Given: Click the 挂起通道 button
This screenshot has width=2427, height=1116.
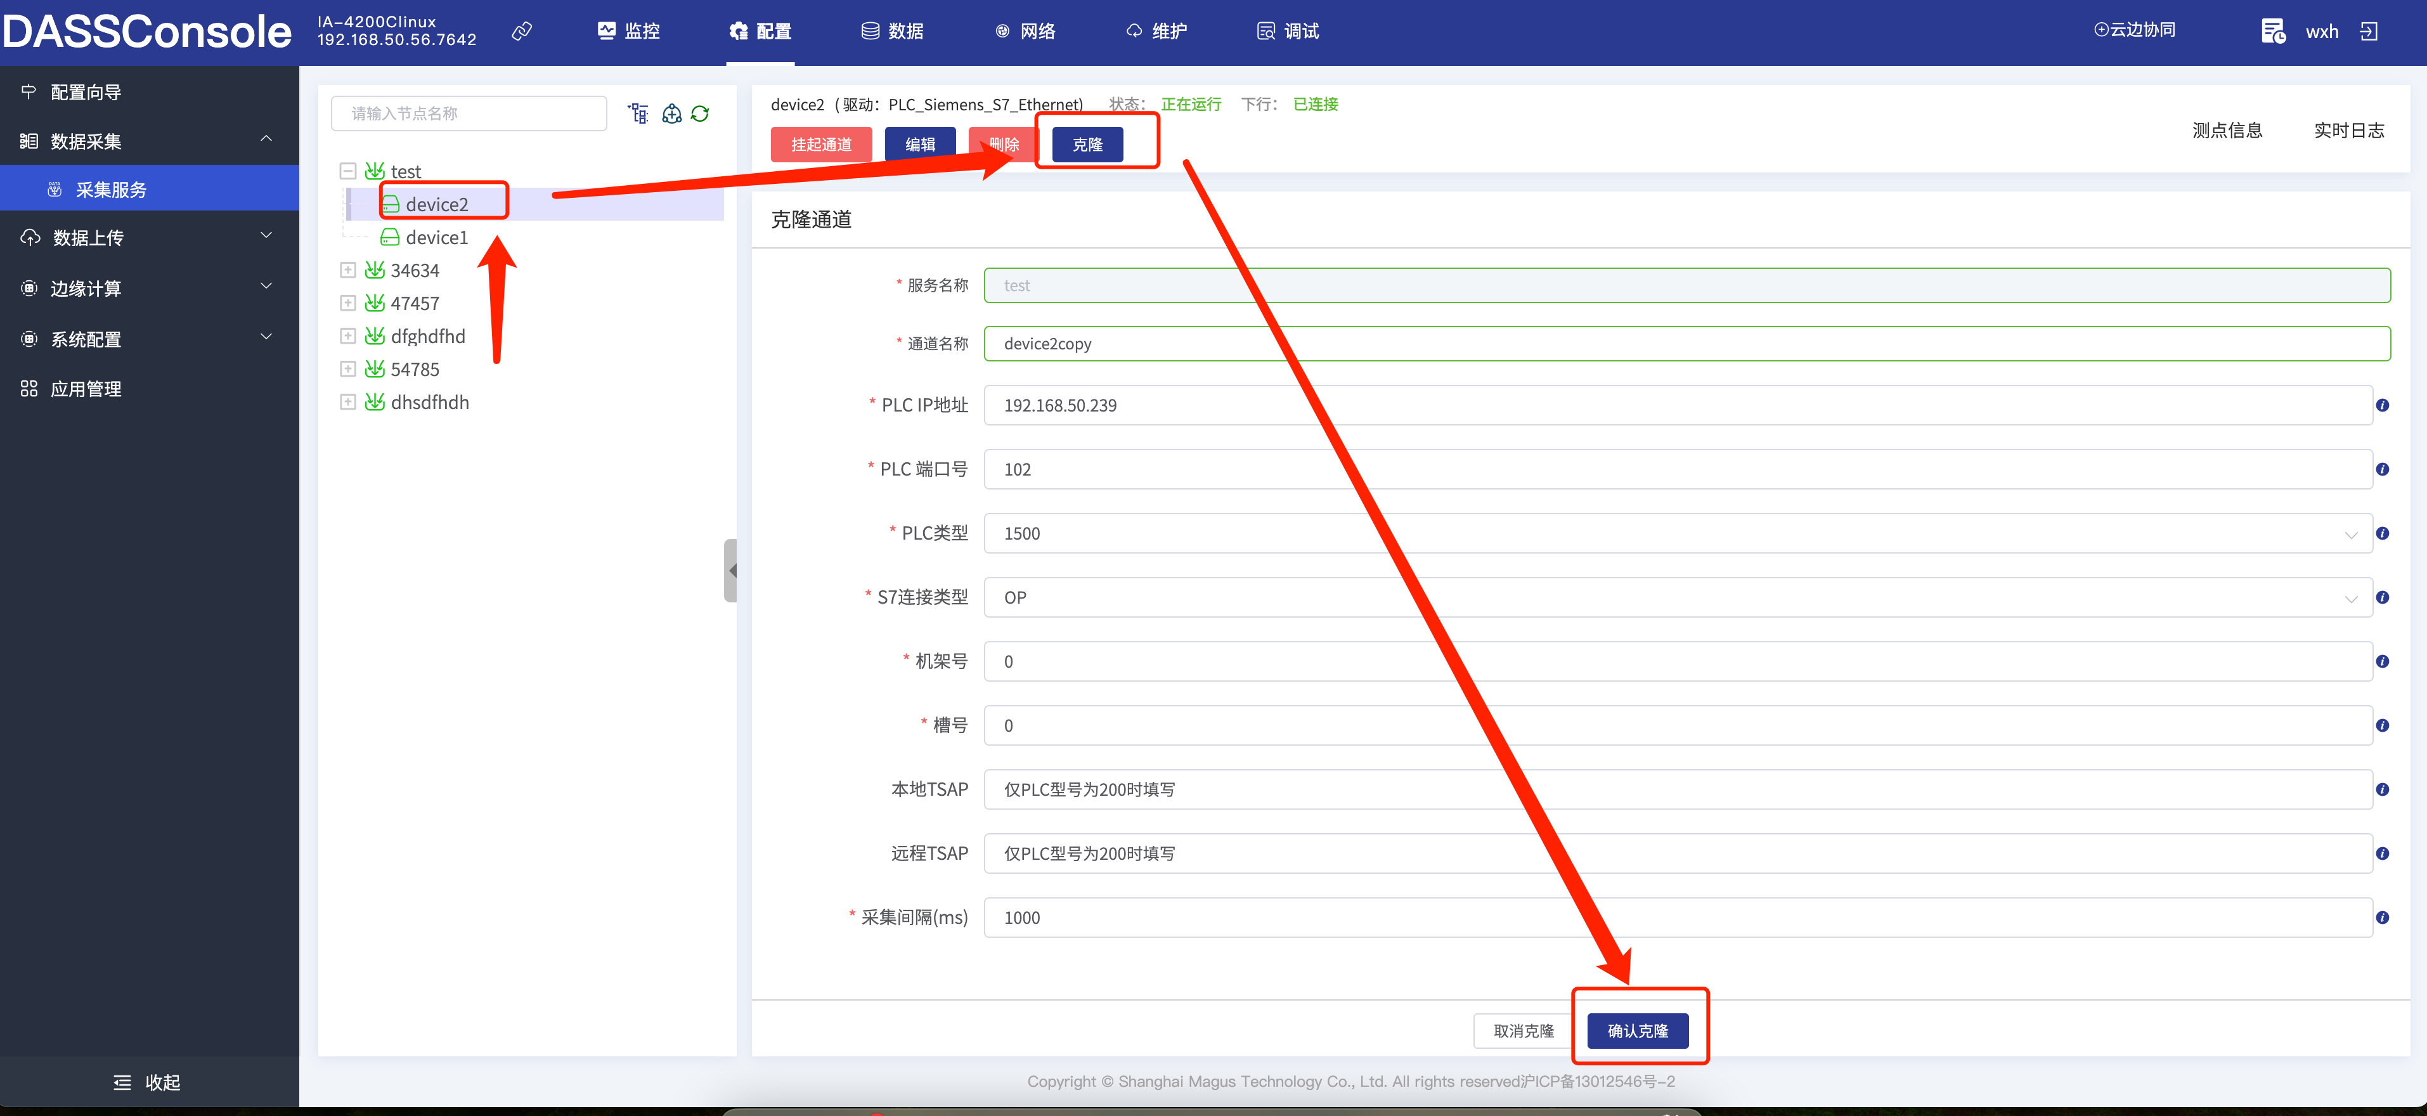Looking at the screenshot, I should (820, 144).
